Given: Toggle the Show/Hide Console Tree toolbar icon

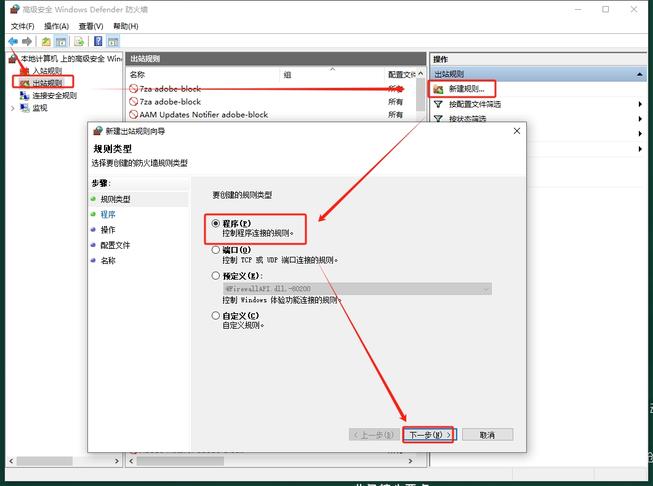Looking at the screenshot, I should pos(61,41).
